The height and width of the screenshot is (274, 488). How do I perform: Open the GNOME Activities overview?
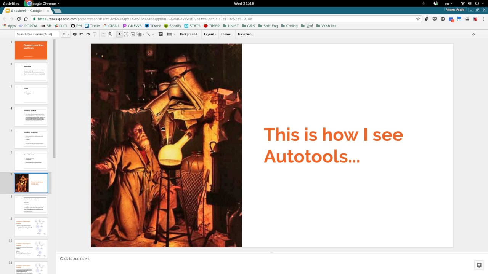(11, 3)
